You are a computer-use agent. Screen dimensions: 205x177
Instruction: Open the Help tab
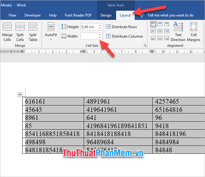(53, 15)
